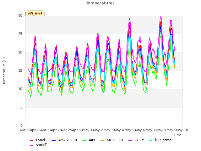The image size is (201, 151).
Task: Click the orange NR01_PRT legend swatch
Action: point(102,141)
